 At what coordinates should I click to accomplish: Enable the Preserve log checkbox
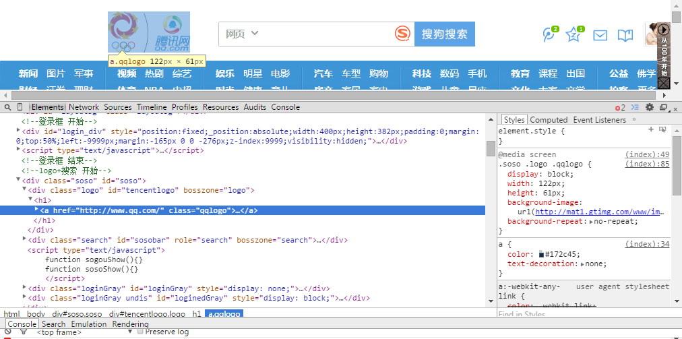pyautogui.click(x=140, y=332)
